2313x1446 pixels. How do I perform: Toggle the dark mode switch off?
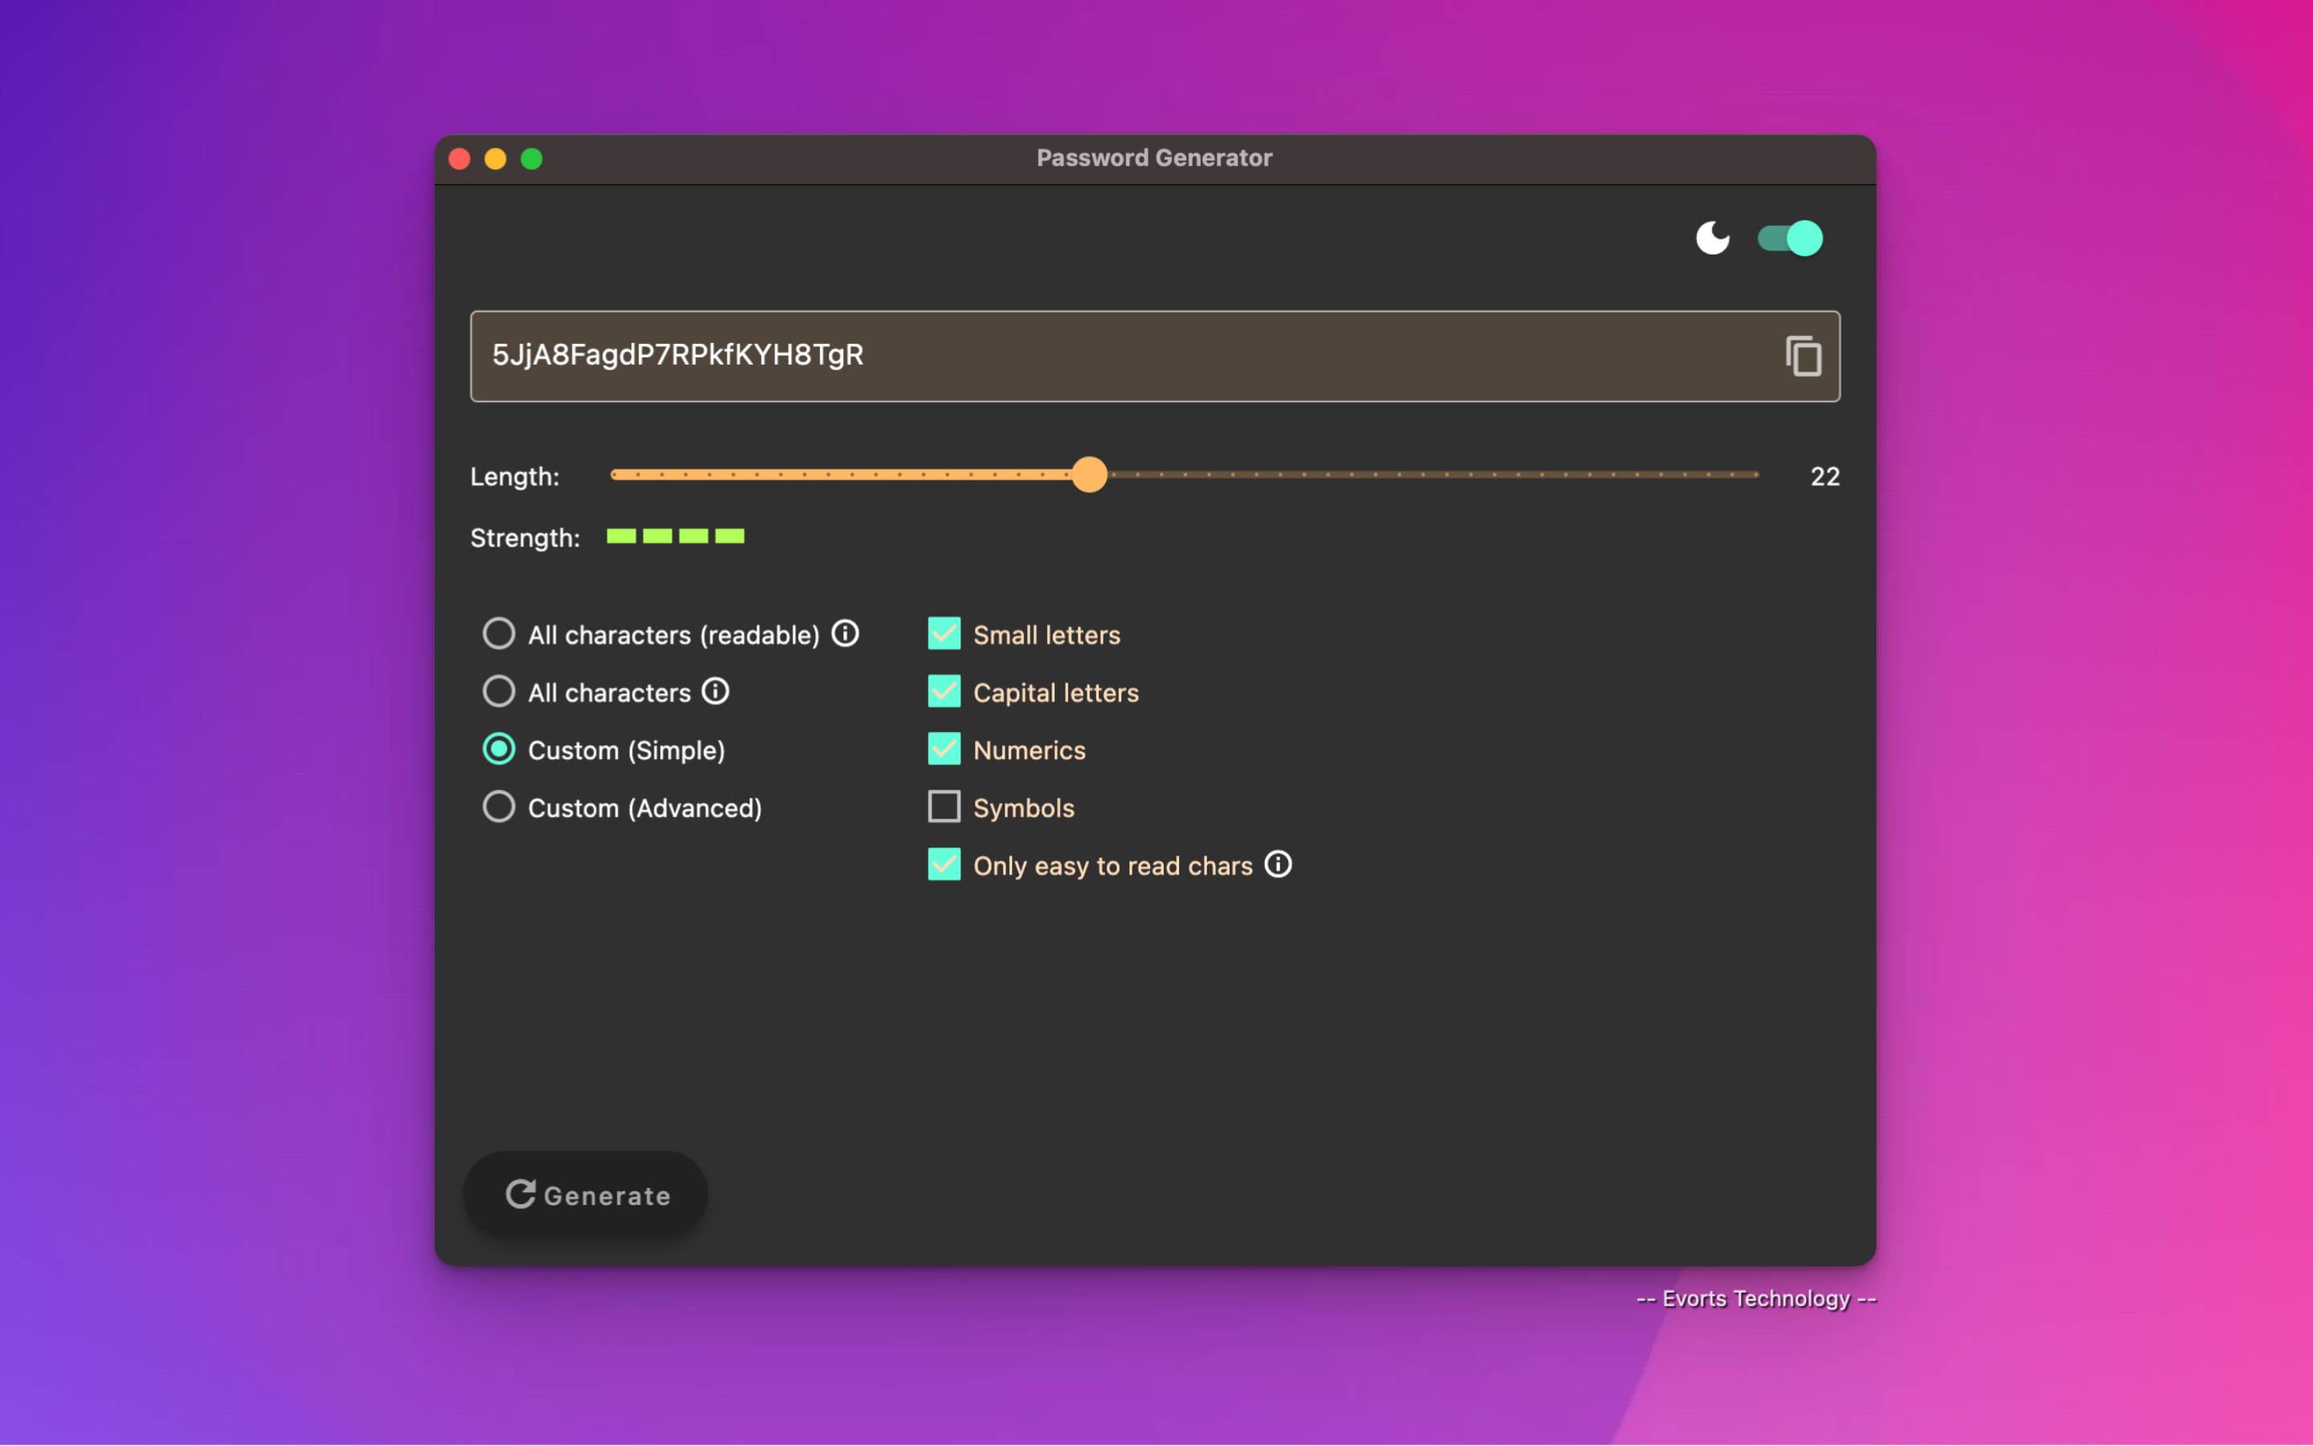(1789, 238)
